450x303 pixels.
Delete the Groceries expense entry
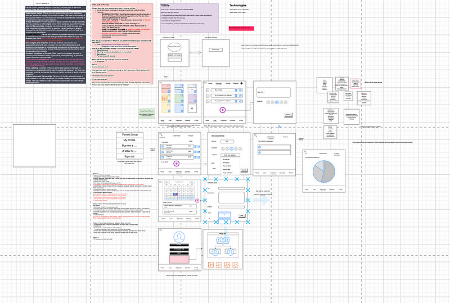tap(195, 146)
